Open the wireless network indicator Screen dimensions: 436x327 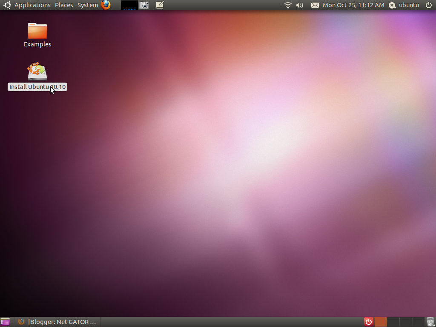tap(288, 5)
